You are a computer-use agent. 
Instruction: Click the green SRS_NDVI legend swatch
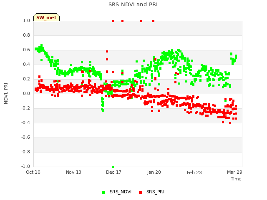(103, 192)
